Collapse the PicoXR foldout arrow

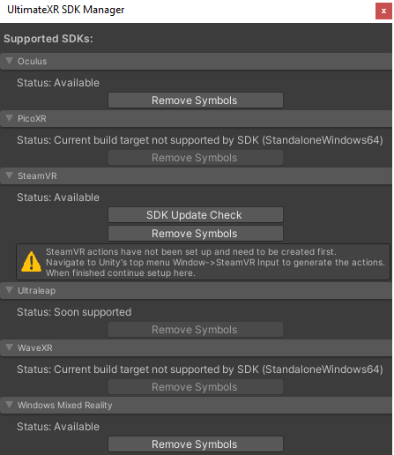[x=10, y=118]
